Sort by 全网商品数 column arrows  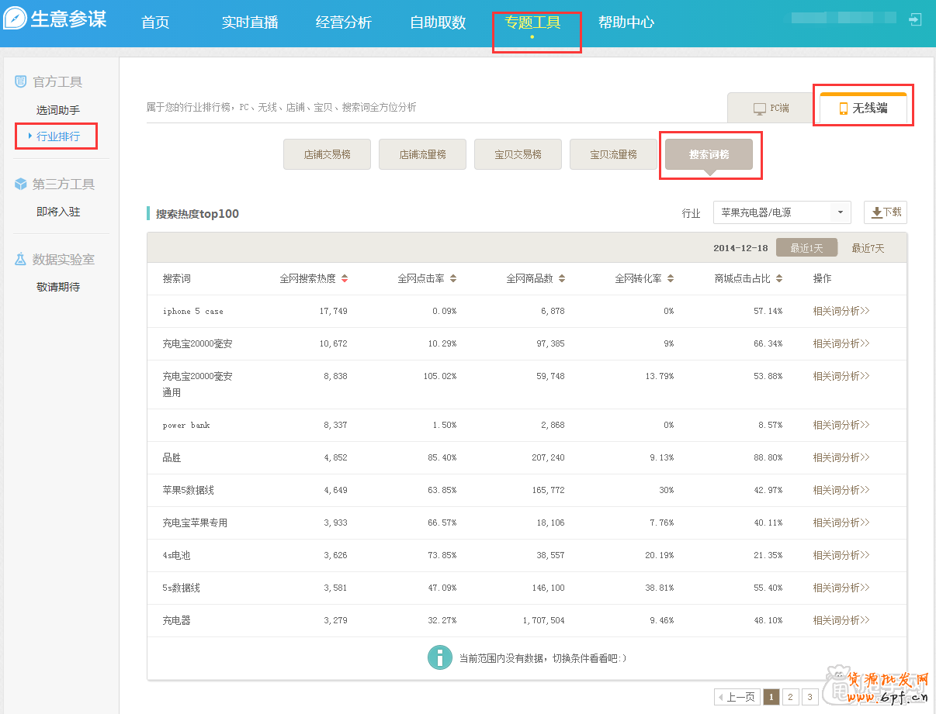pyautogui.click(x=562, y=279)
